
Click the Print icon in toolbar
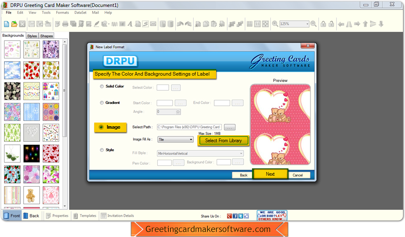(65, 24)
